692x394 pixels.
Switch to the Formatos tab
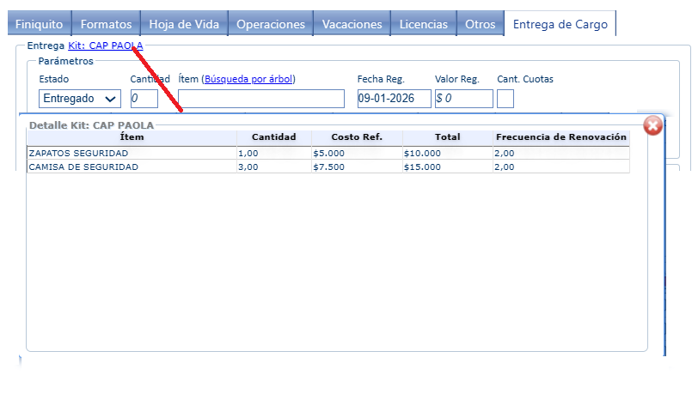click(x=106, y=24)
